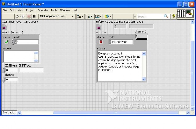Click the horizontal scrollbar thumb
This screenshot has width=196, height=129.
click(x=116, y=113)
